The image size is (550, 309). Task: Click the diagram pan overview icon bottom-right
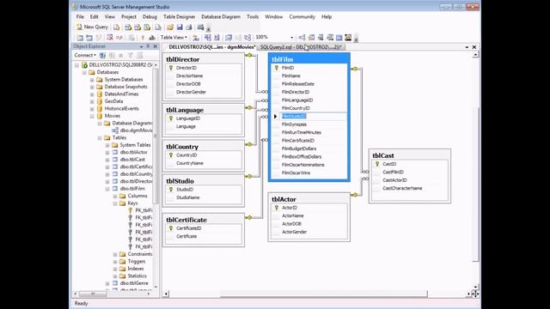[x=475, y=294]
